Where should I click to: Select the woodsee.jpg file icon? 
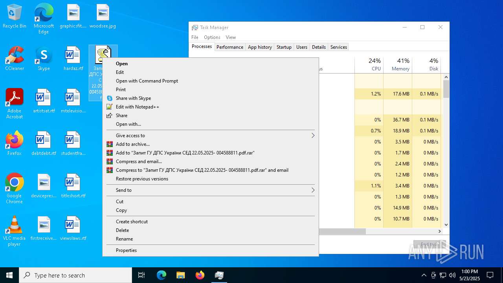tap(103, 17)
